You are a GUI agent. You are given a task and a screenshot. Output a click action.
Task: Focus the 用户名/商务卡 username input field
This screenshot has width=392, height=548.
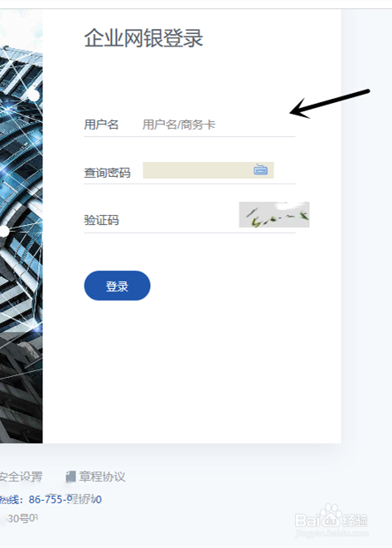tap(218, 125)
